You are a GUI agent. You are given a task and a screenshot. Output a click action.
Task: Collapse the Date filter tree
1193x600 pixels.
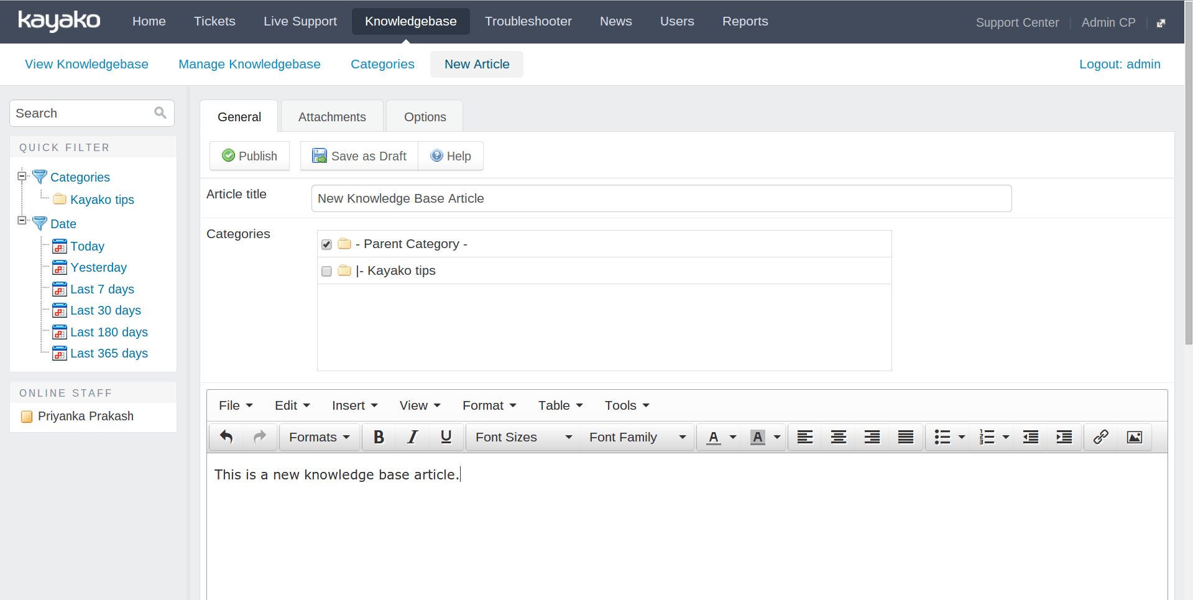22,220
